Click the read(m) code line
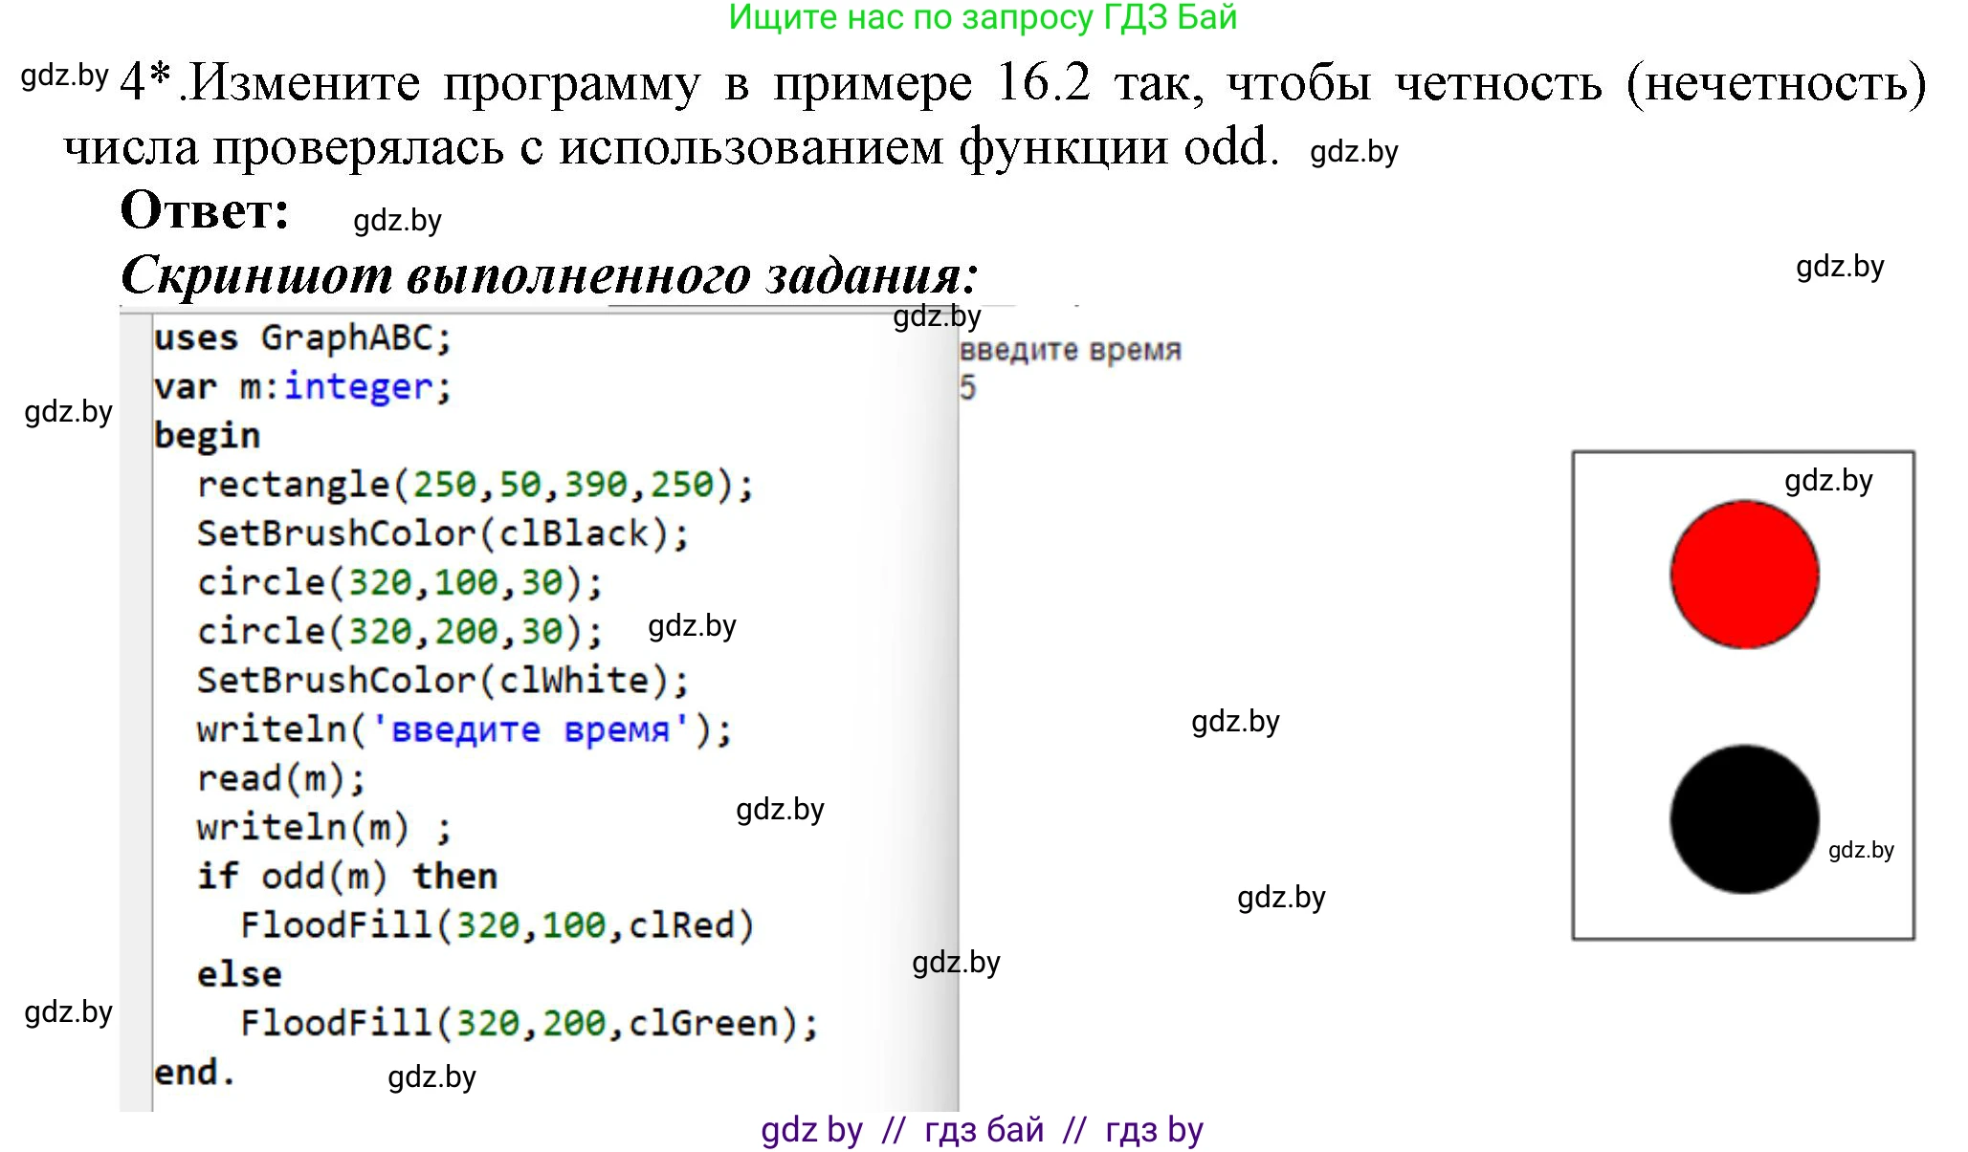 pyautogui.click(x=280, y=778)
